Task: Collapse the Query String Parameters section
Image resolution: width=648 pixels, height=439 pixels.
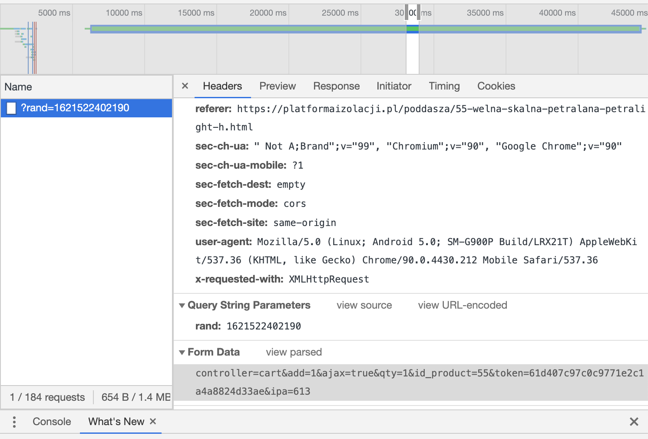Action: coord(182,306)
